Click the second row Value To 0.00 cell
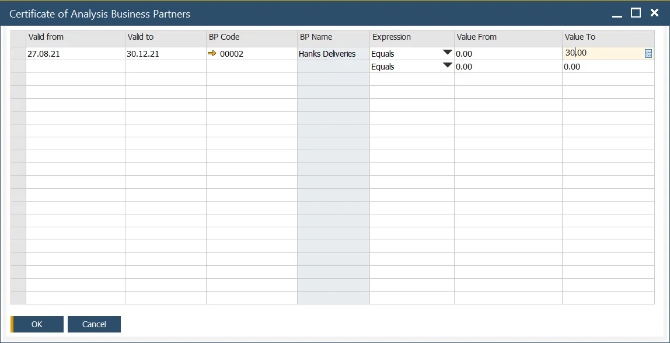Viewport: 670px width, 343px height. point(608,67)
